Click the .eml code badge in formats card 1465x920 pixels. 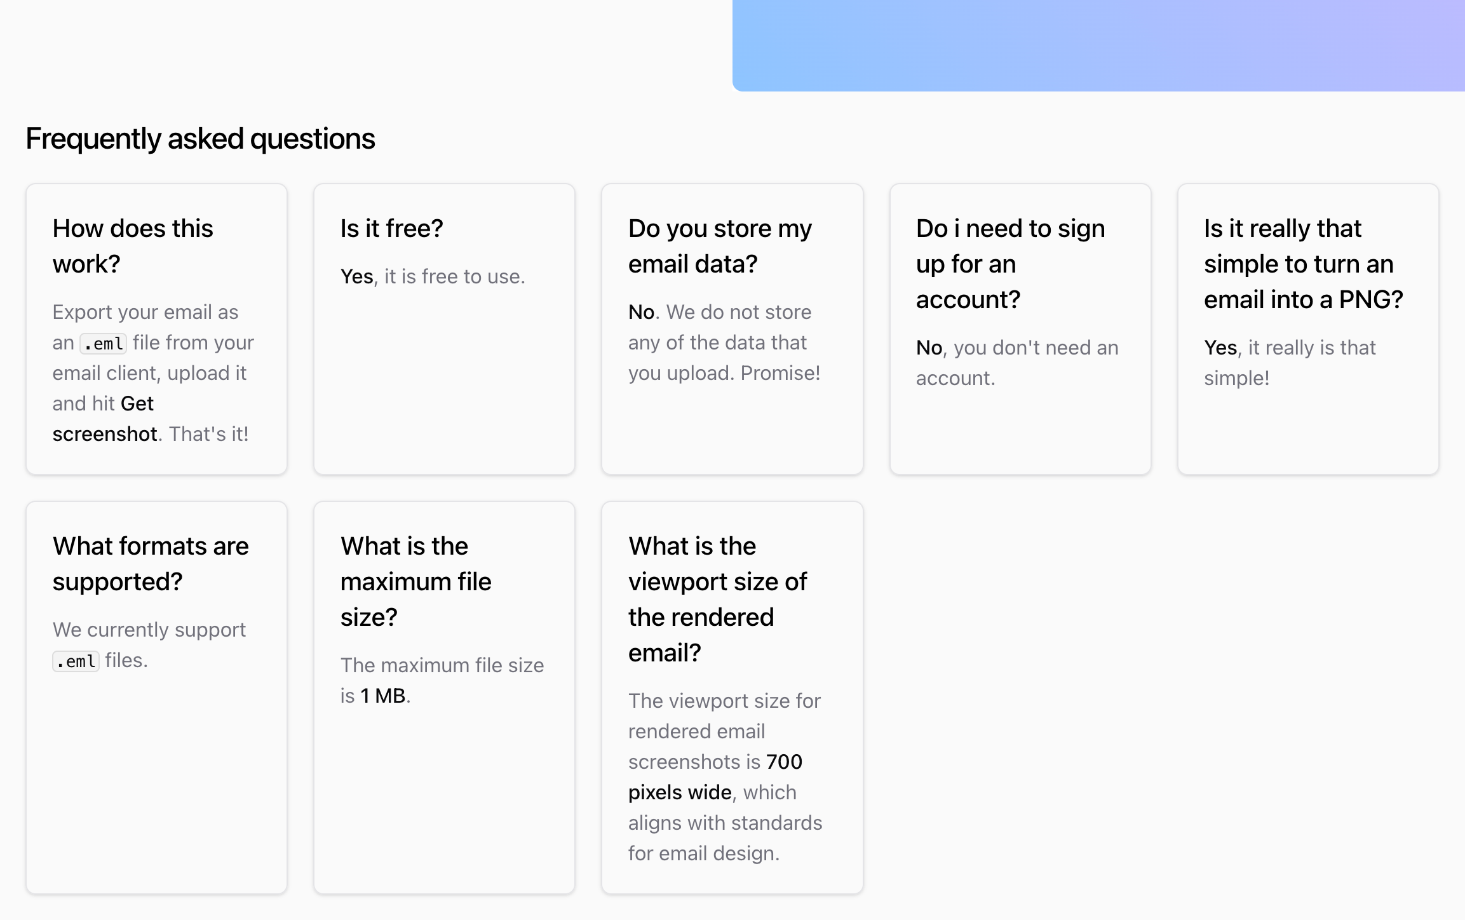[76, 661]
